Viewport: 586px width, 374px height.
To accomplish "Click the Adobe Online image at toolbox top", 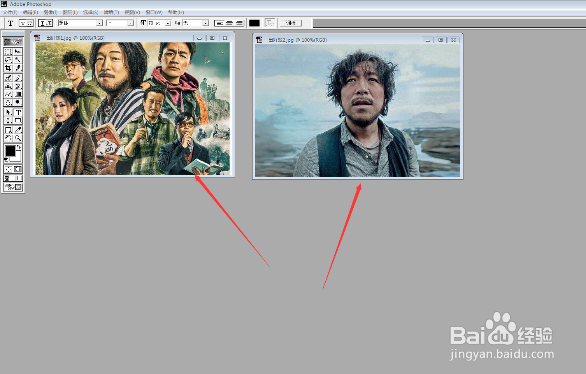I will coord(13,42).
